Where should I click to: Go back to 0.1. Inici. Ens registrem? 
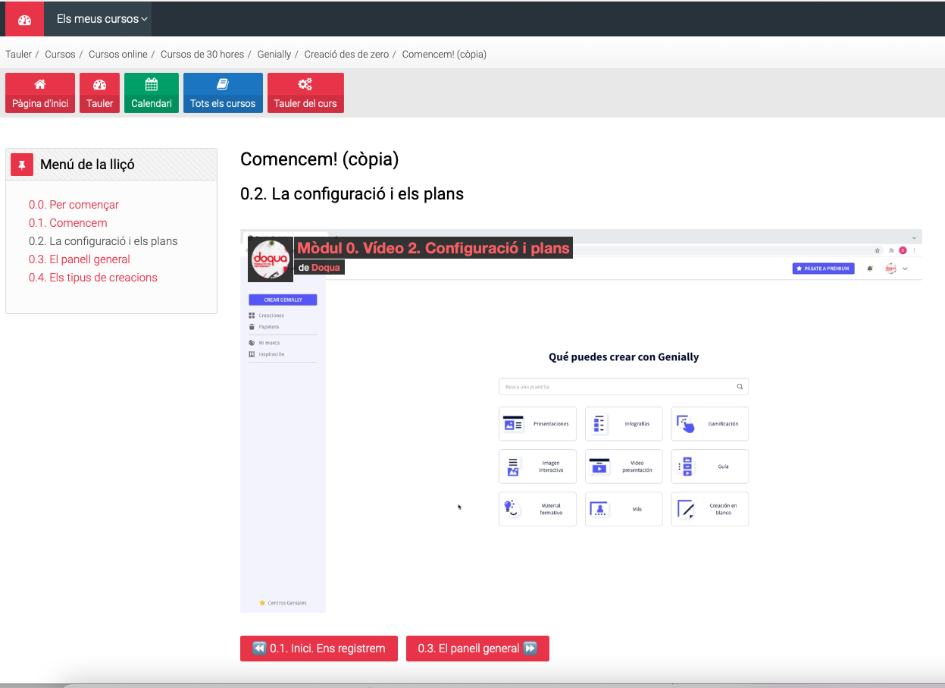pyautogui.click(x=319, y=649)
